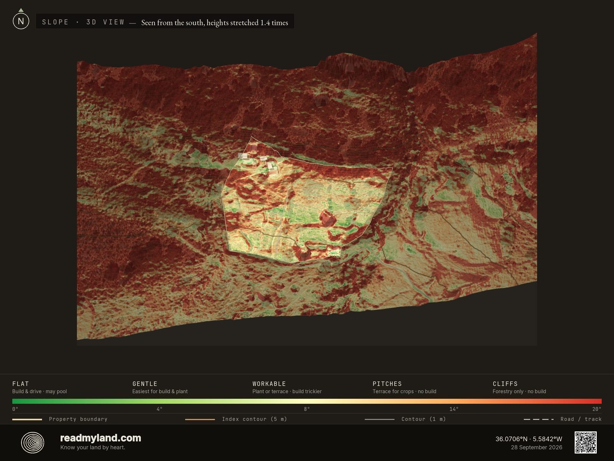This screenshot has width=614, height=461.
Task: Click the 'SLOPE · 3D VIEW' title label
Action: (x=83, y=22)
